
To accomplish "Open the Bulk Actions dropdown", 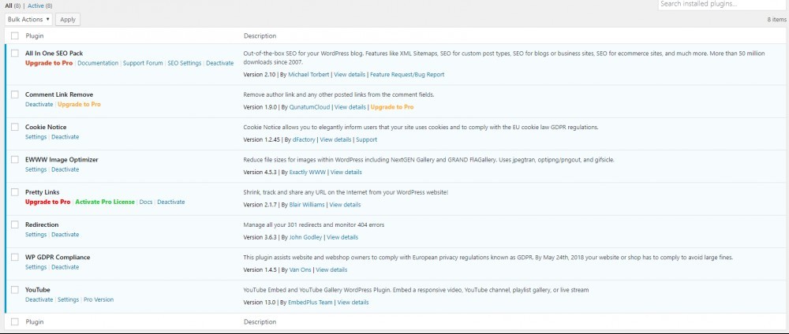I will click(x=28, y=19).
